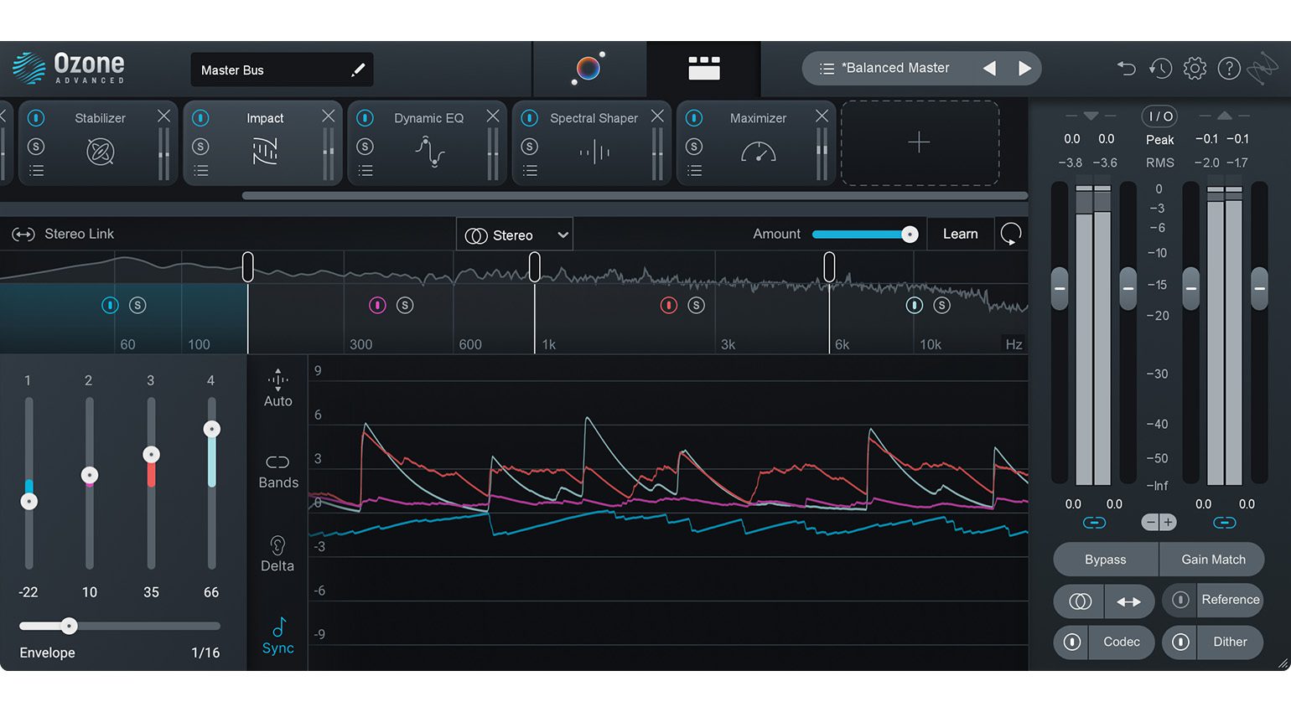Viewport: 1291px width, 712px height.
Task: Open the preset browser list
Action: 825,68
